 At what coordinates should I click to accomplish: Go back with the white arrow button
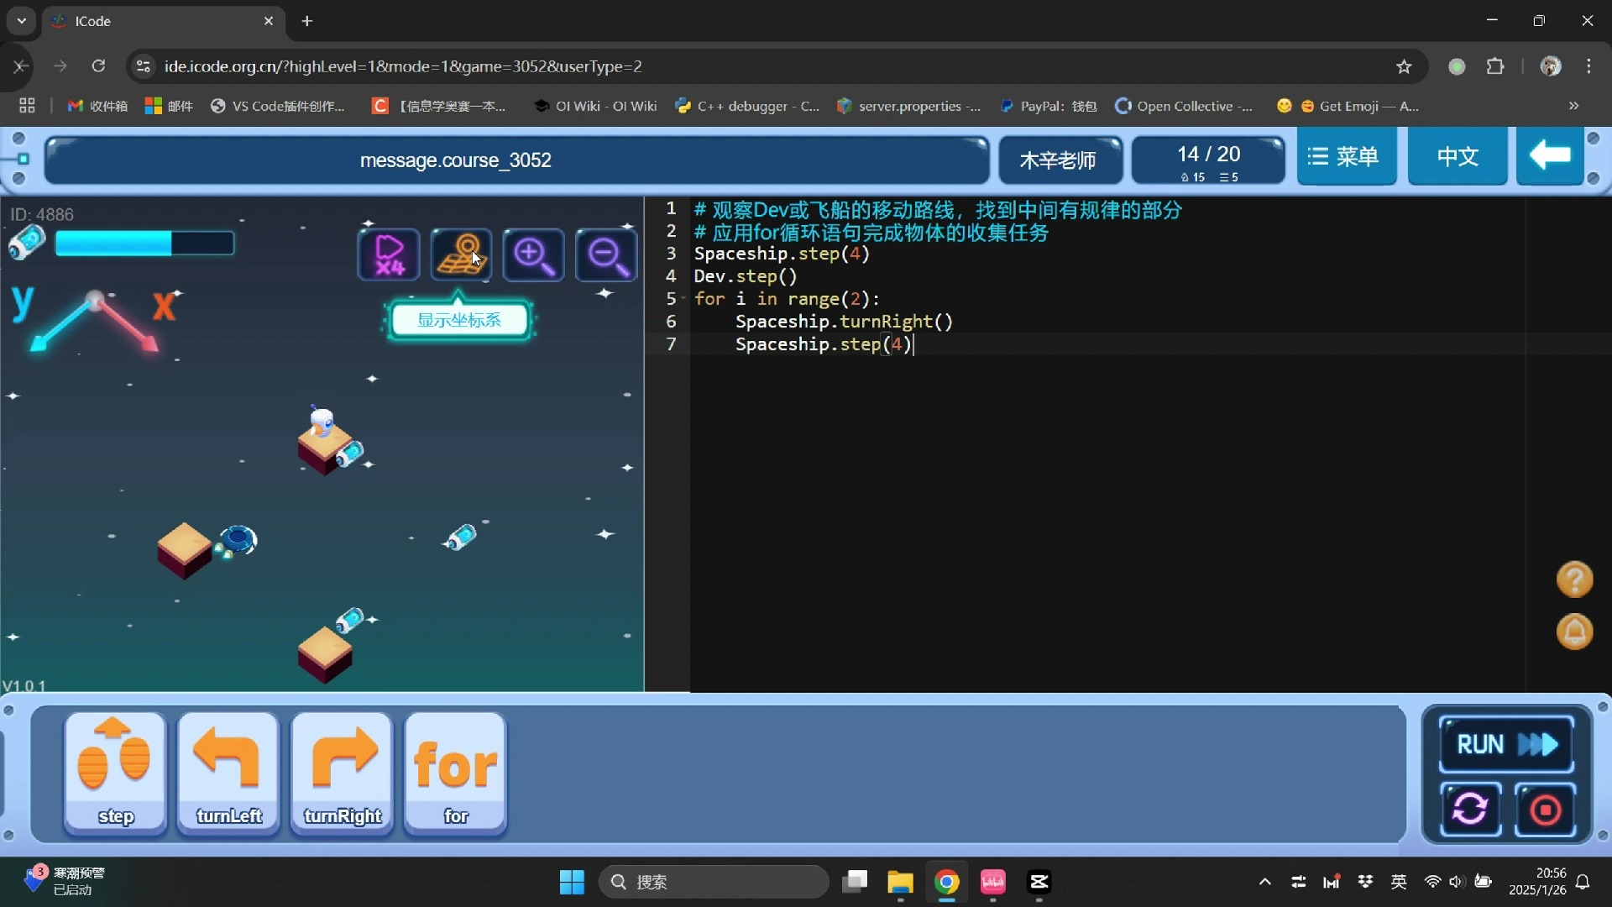1550,156
